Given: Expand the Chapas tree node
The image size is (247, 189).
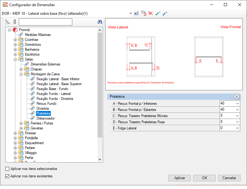Looking at the screenshot, I should (21, 69).
